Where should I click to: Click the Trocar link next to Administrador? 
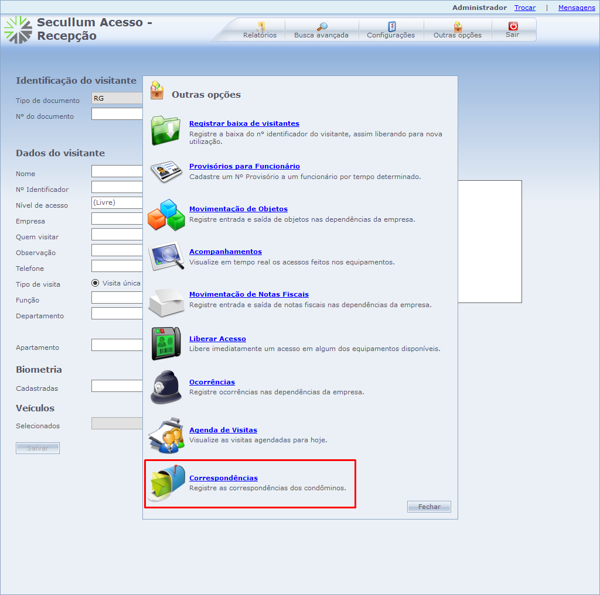tap(524, 8)
